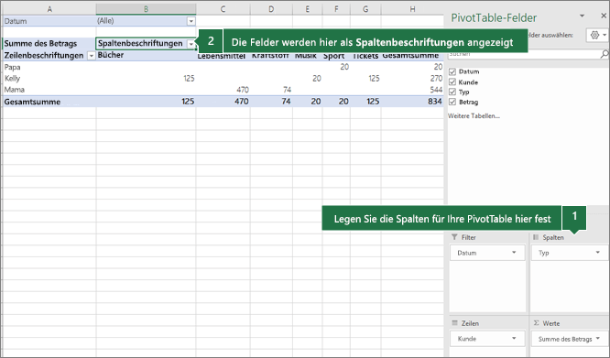Viewport: 610px width, 358px height.
Task: Select column header D
Action: tap(271, 9)
